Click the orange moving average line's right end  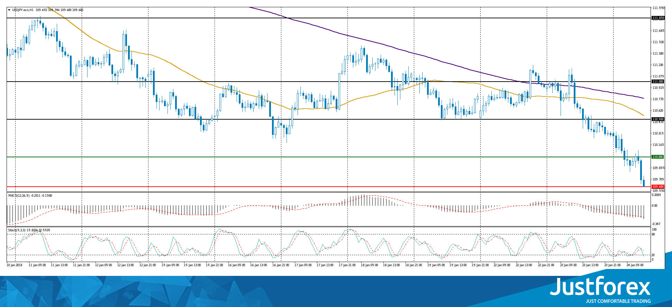pos(643,115)
